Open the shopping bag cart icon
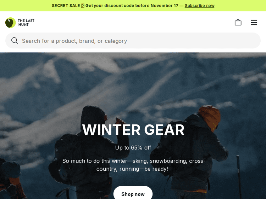The width and height of the screenshot is (266, 199). pos(238,22)
